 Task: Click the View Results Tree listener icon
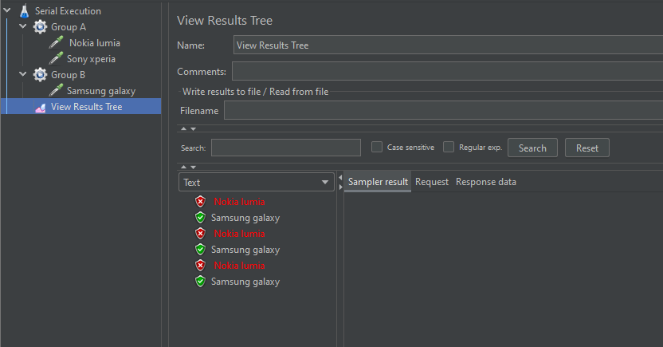(x=40, y=107)
